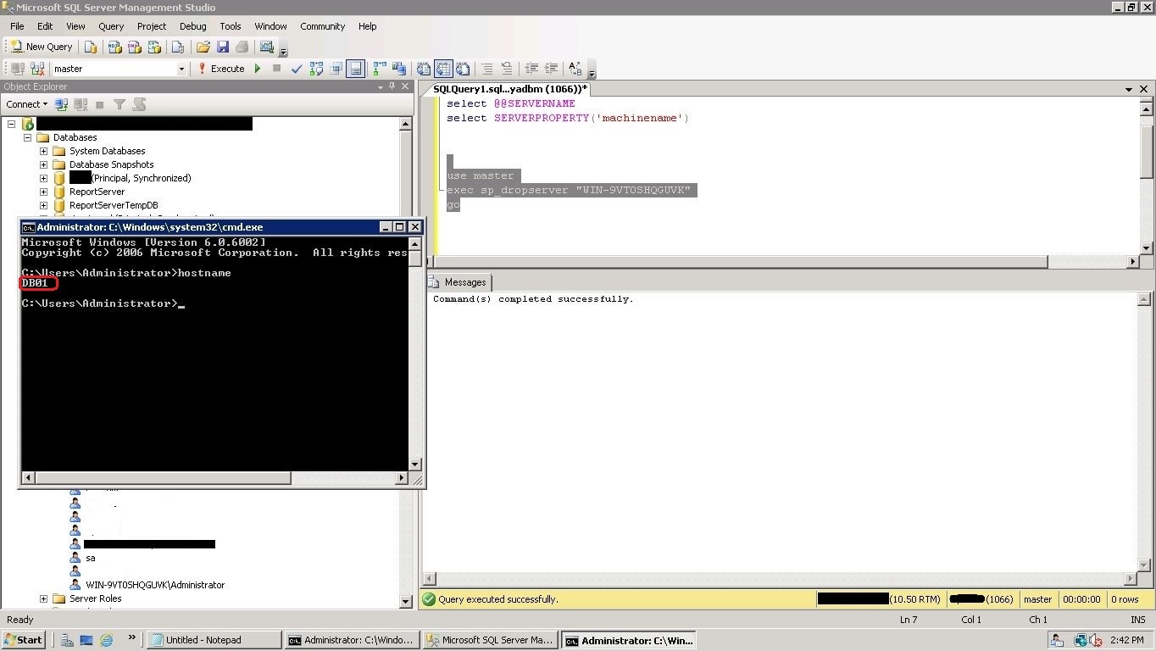Click the Parse query checkmark icon
The width and height of the screenshot is (1156, 651).
coord(297,69)
